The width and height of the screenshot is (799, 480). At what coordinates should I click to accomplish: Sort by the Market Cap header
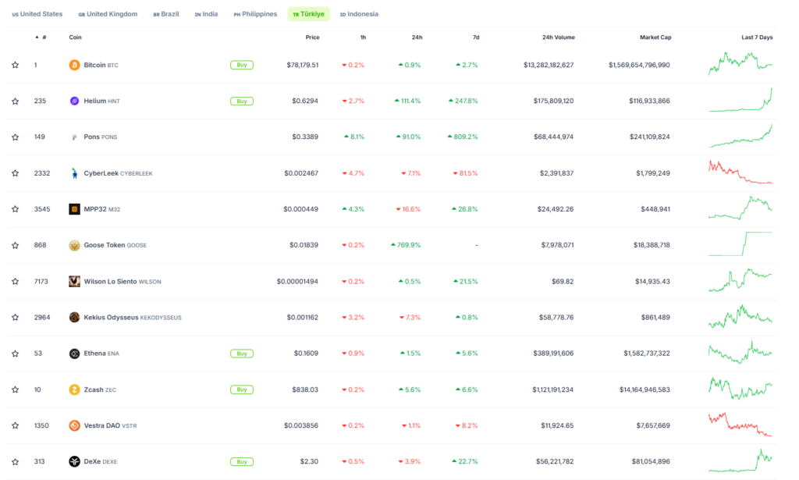655,37
